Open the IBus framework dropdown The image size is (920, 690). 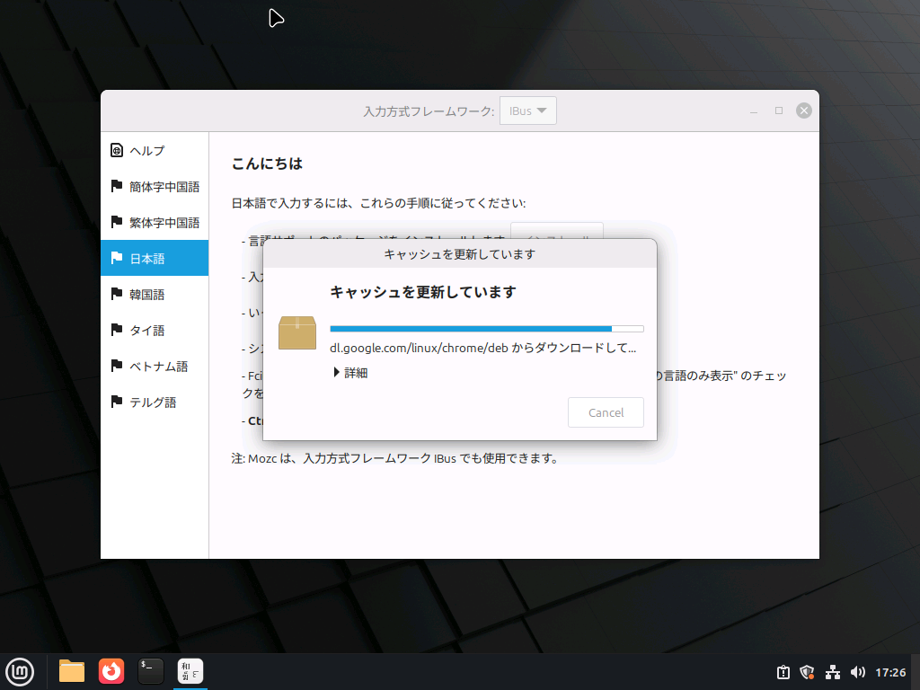[528, 110]
